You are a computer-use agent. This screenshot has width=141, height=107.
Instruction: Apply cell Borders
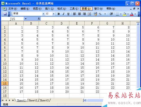tap(117, 14)
